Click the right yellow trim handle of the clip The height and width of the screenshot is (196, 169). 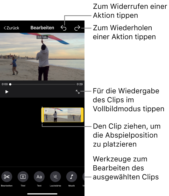click(82, 115)
